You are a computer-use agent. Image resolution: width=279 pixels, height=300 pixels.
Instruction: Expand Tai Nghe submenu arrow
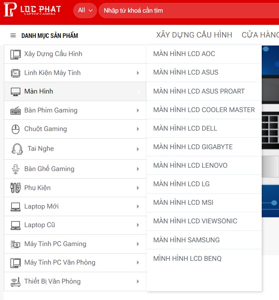138,149
